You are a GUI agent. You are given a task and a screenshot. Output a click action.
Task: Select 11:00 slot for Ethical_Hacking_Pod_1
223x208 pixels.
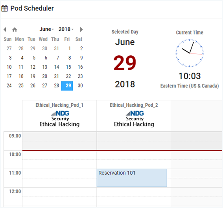pyautogui.click(x=59, y=178)
